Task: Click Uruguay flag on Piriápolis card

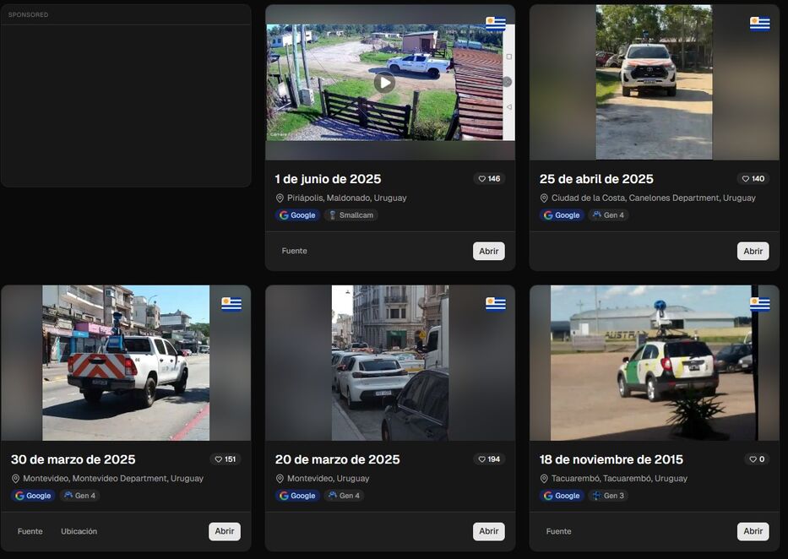Action: [x=496, y=24]
